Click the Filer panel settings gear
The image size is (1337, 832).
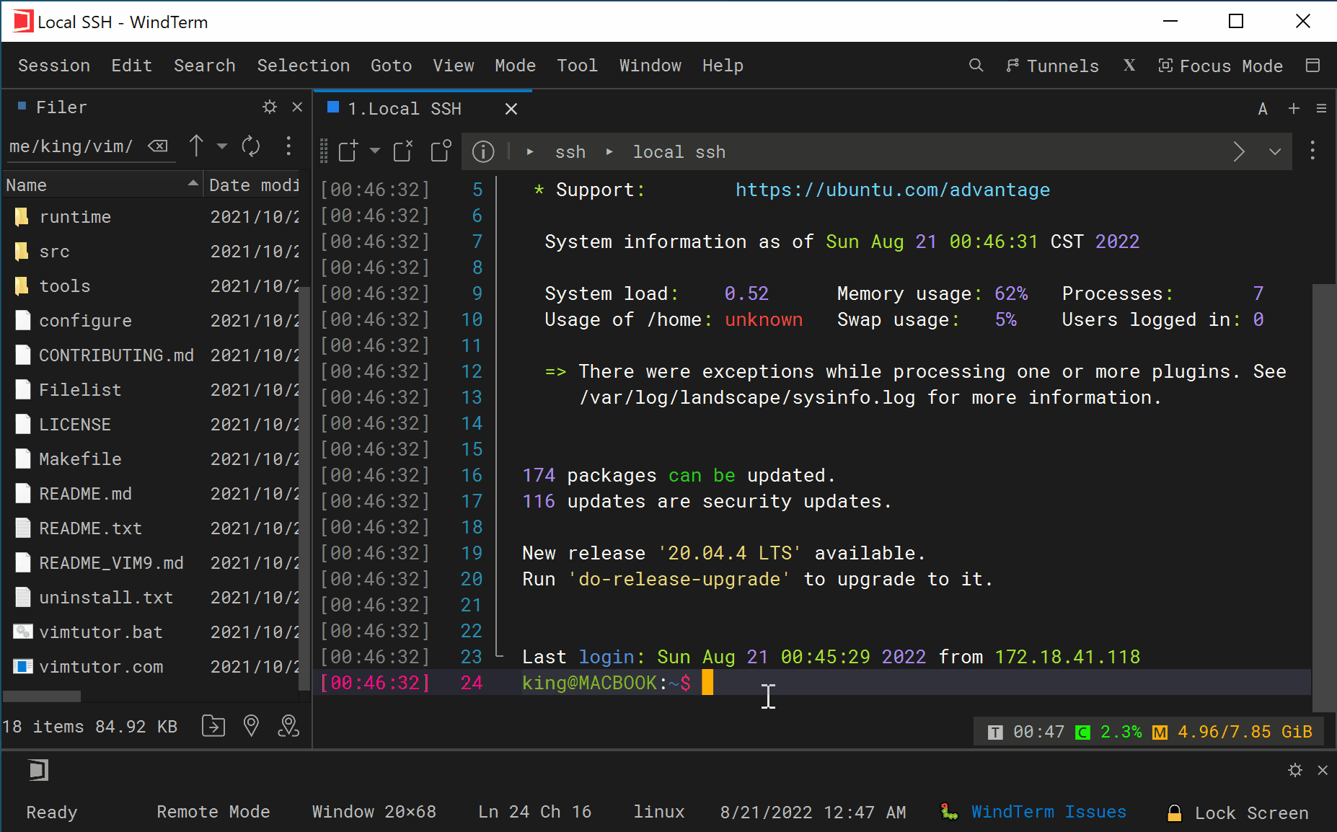tap(270, 107)
